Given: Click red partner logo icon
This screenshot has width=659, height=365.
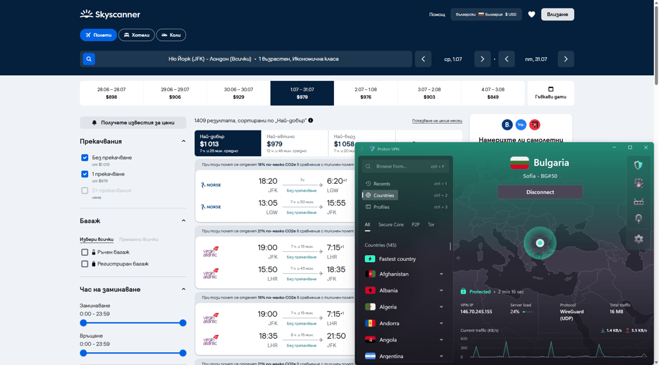Looking at the screenshot, I should tap(535, 125).
